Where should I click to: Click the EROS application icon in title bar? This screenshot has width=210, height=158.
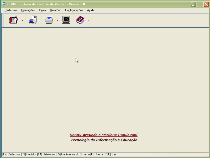[x=4, y=4]
